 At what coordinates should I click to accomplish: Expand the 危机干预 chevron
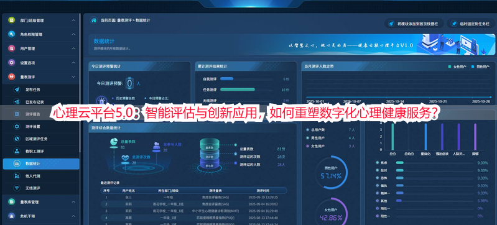coord(73,216)
